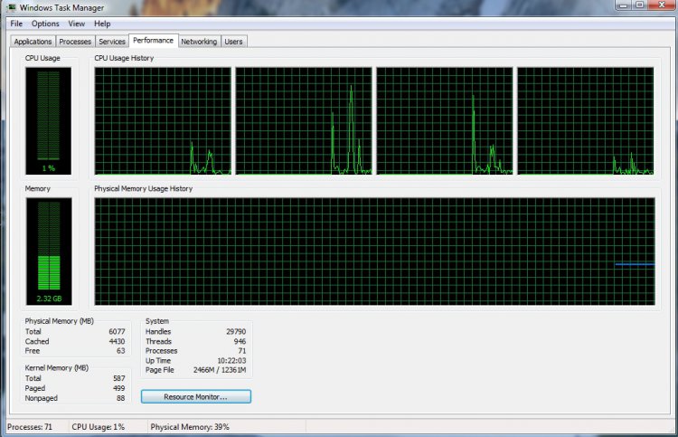This screenshot has width=678, height=437.
Task: Switch to the Applications tab
Action: (33, 42)
